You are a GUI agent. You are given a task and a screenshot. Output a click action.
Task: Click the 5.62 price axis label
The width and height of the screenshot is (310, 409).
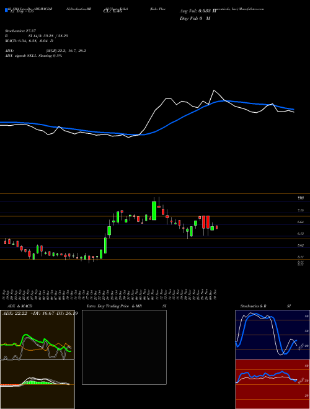click(x=301, y=245)
